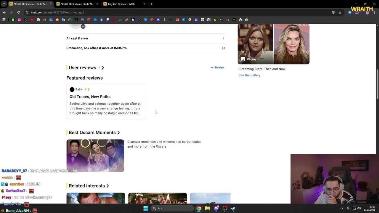Image resolution: width=379 pixels, height=213 pixels.
Task: Open the chess pawn bookmark icon
Action: [164, 20]
